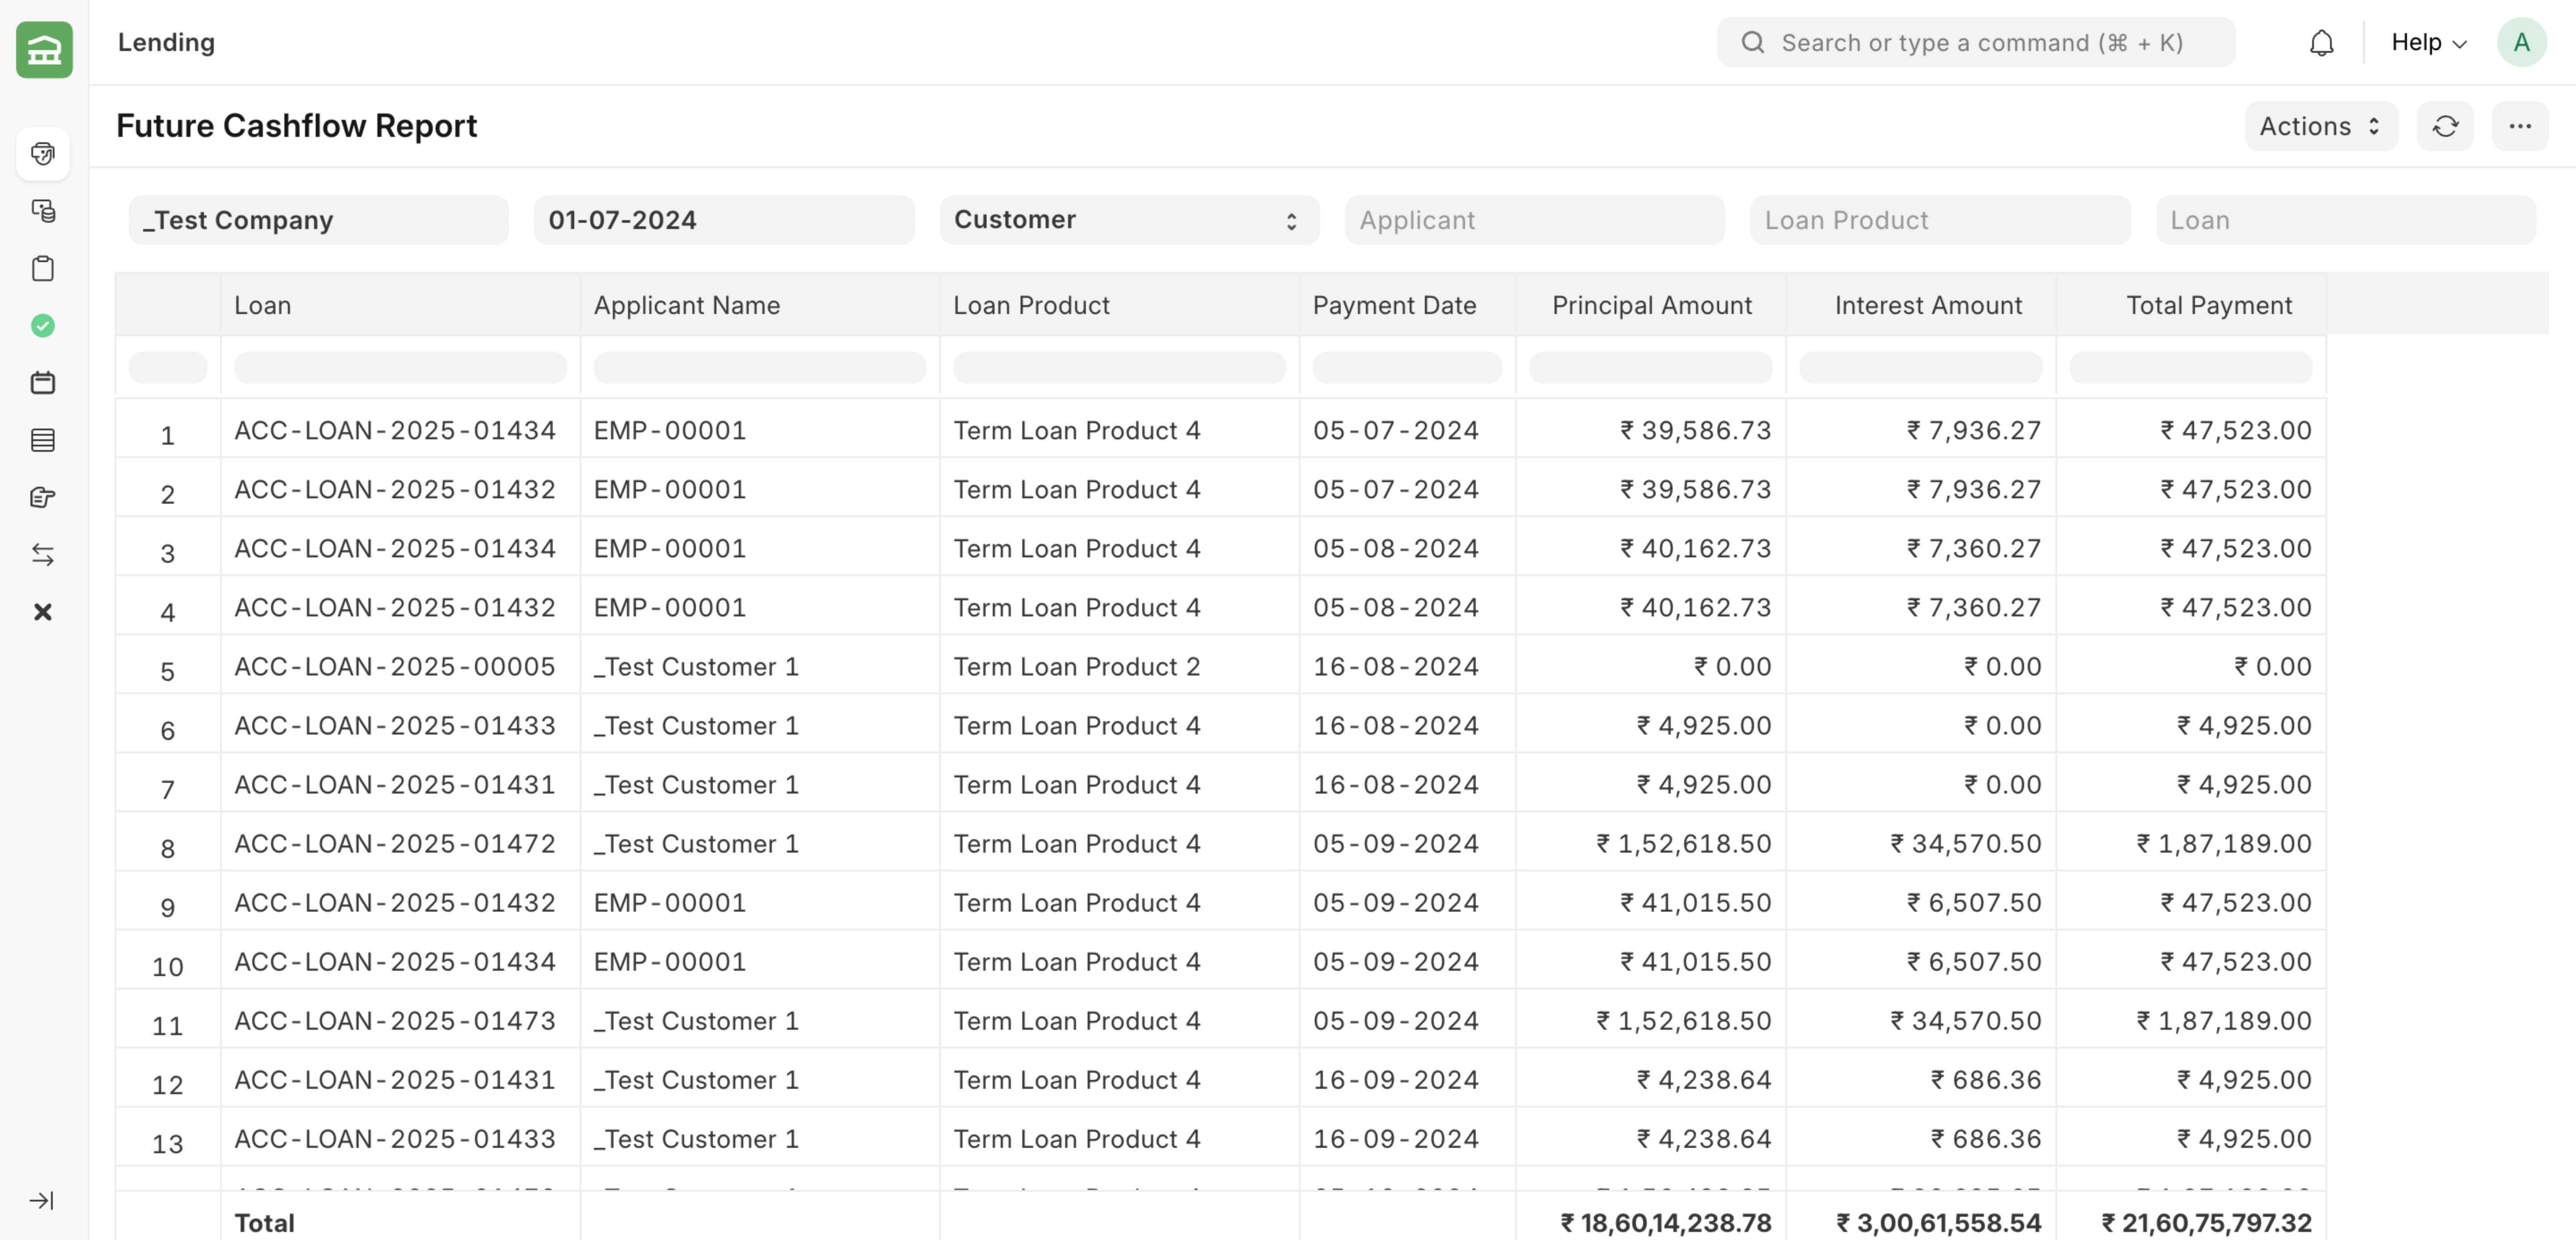Viewport: 2576px width, 1240px height.
Task: Click the X sidebar icon
Action: (43, 612)
